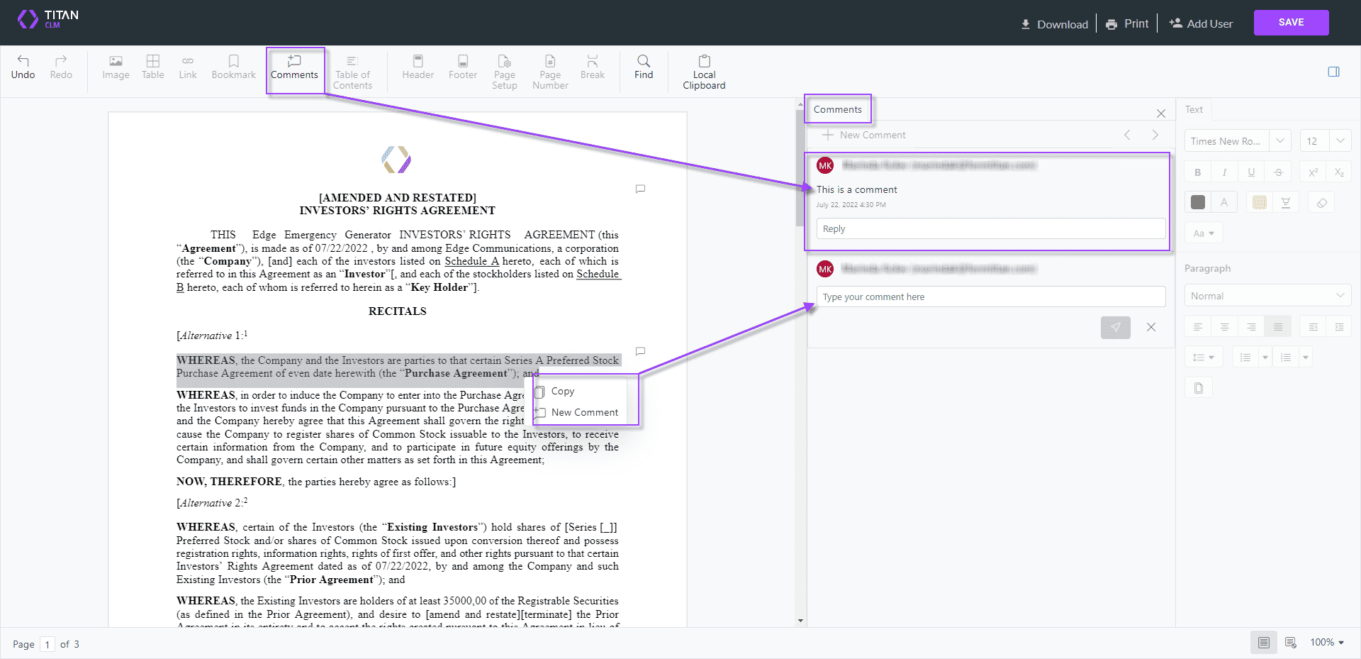
Task: Expand the Times New Roman font dropdown
Action: click(1279, 141)
